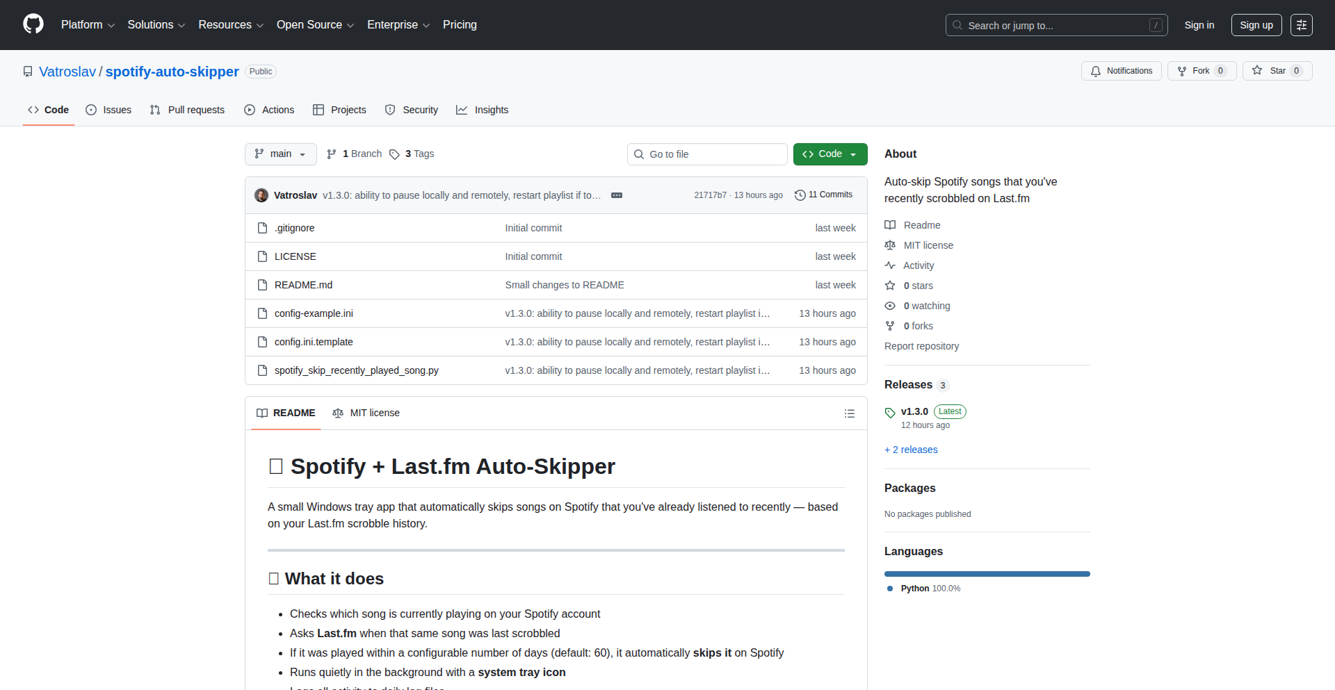Viewport: 1335px width, 690px height.
Task: Click the v1.3.0 release tag icon
Action: pyautogui.click(x=890, y=411)
